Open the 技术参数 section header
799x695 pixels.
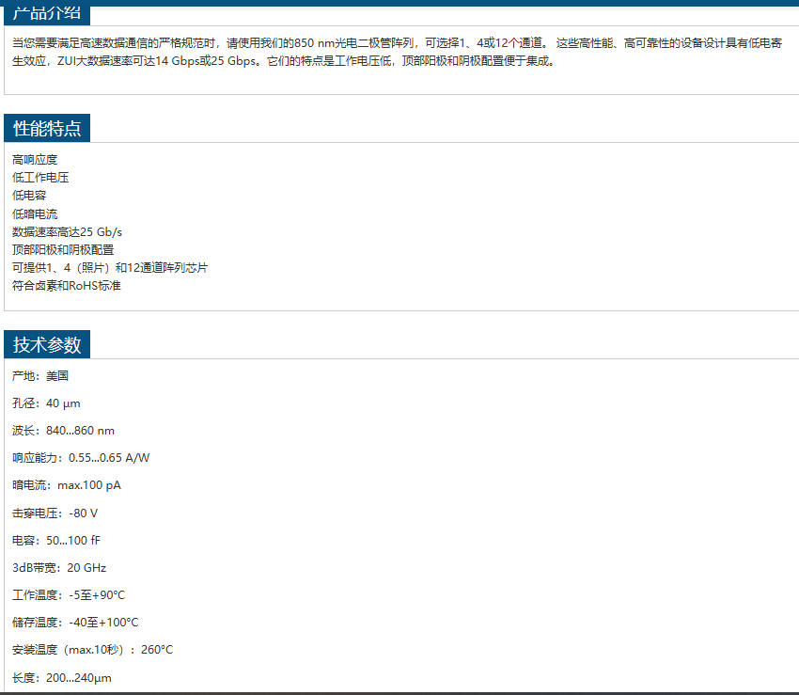pyautogui.click(x=47, y=344)
